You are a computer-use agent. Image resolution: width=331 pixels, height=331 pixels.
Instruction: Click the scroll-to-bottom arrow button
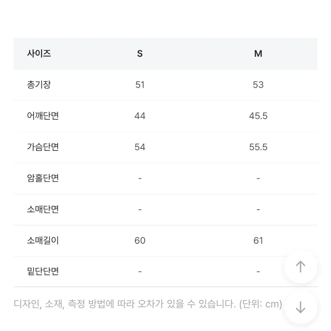[300, 307]
